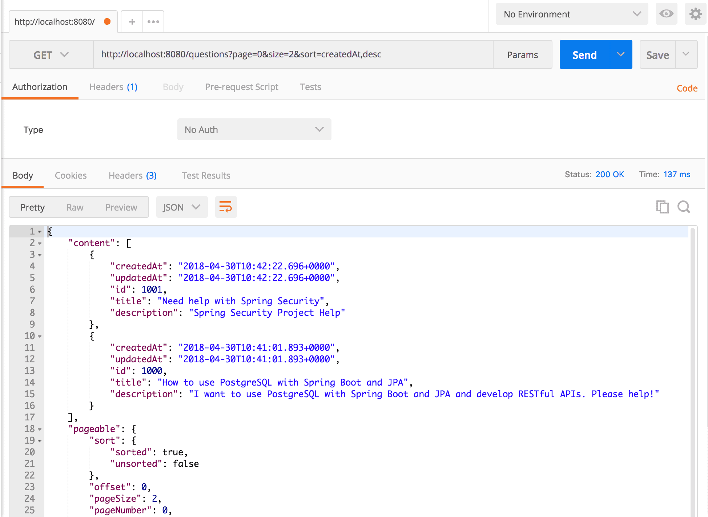
Task: Click the Params button next to URL
Action: click(x=522, y=54)
